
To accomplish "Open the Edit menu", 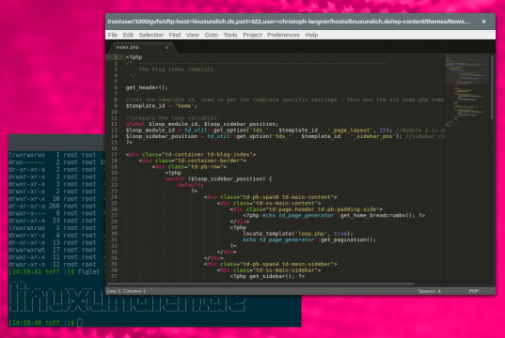I will click(x=128, y=35).
